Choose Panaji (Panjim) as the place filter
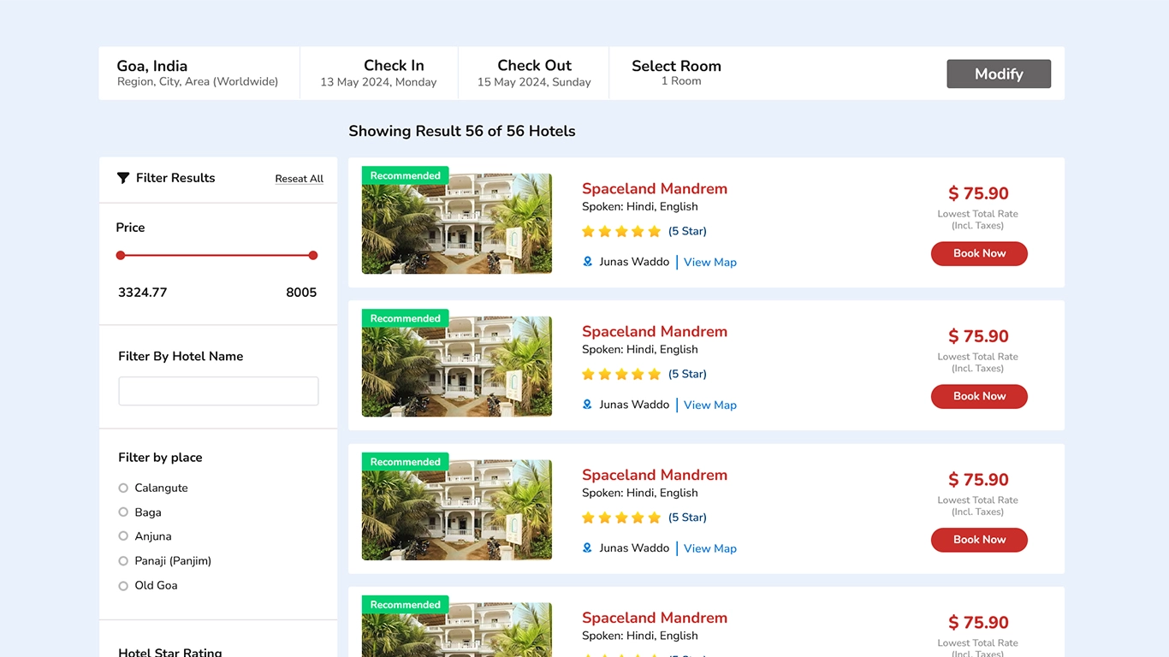 coord(123,560)
